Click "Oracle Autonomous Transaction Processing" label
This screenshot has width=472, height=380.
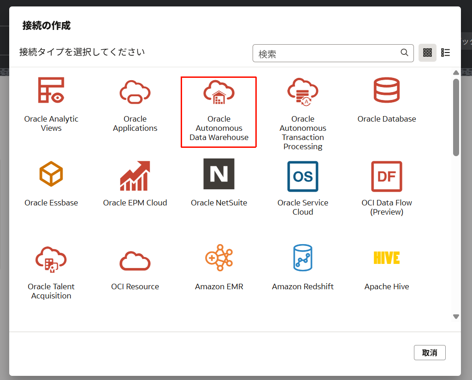[303, 133]
